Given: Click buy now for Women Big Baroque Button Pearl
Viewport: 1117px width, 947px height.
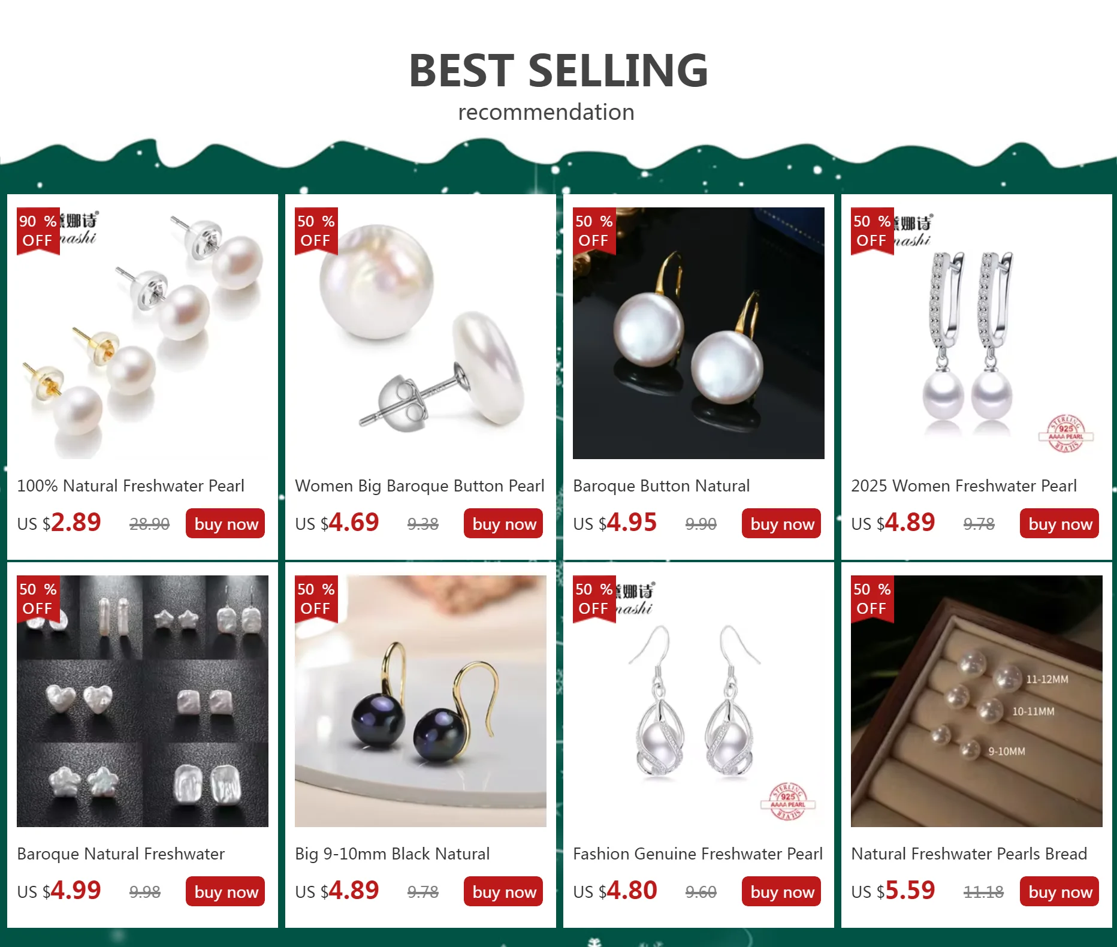Looking at the screenshot, I should (503, 523).
